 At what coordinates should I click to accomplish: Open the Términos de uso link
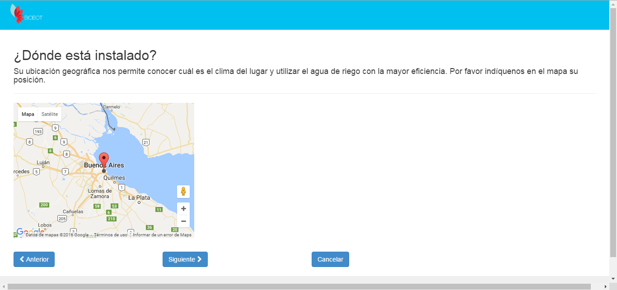[111, 235]
